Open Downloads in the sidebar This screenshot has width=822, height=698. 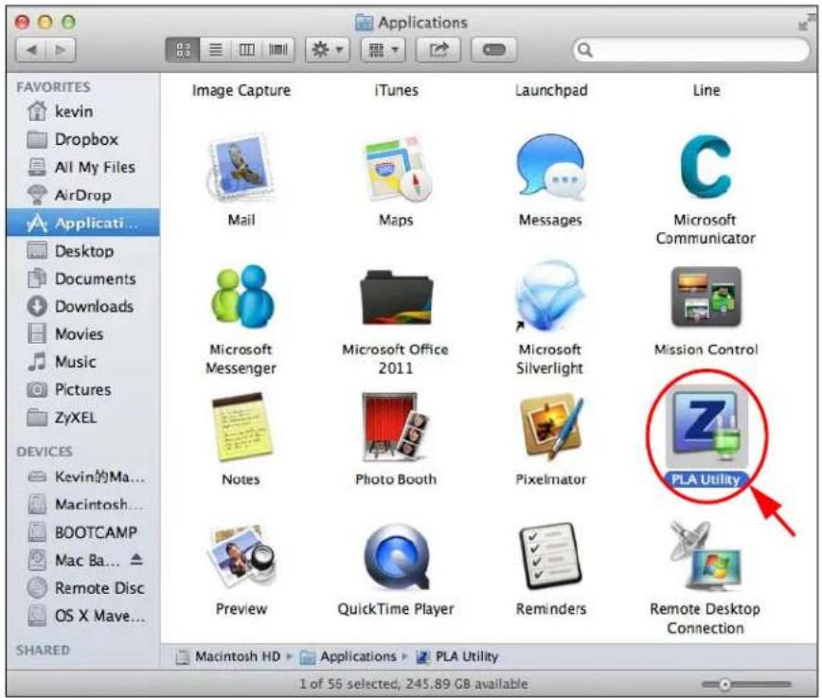click(x=82, y=306)
